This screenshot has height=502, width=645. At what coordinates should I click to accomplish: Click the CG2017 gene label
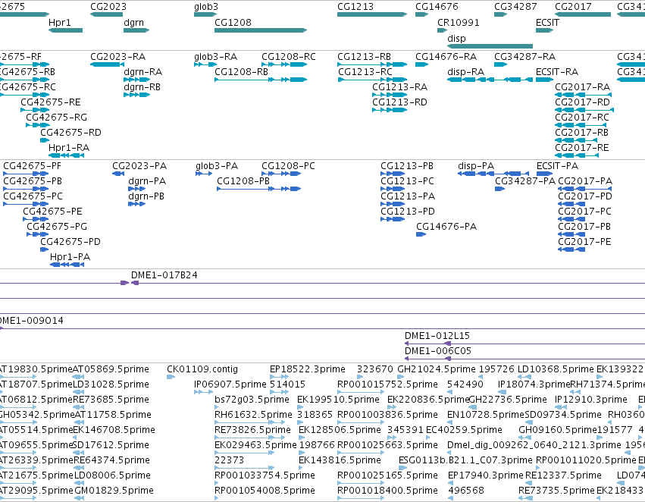click(x=573, y=7)
